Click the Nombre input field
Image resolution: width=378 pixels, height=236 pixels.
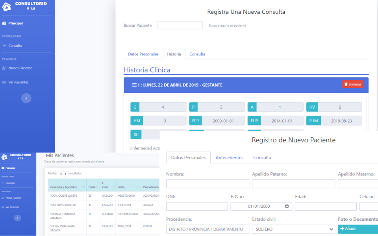coord(208,184)
